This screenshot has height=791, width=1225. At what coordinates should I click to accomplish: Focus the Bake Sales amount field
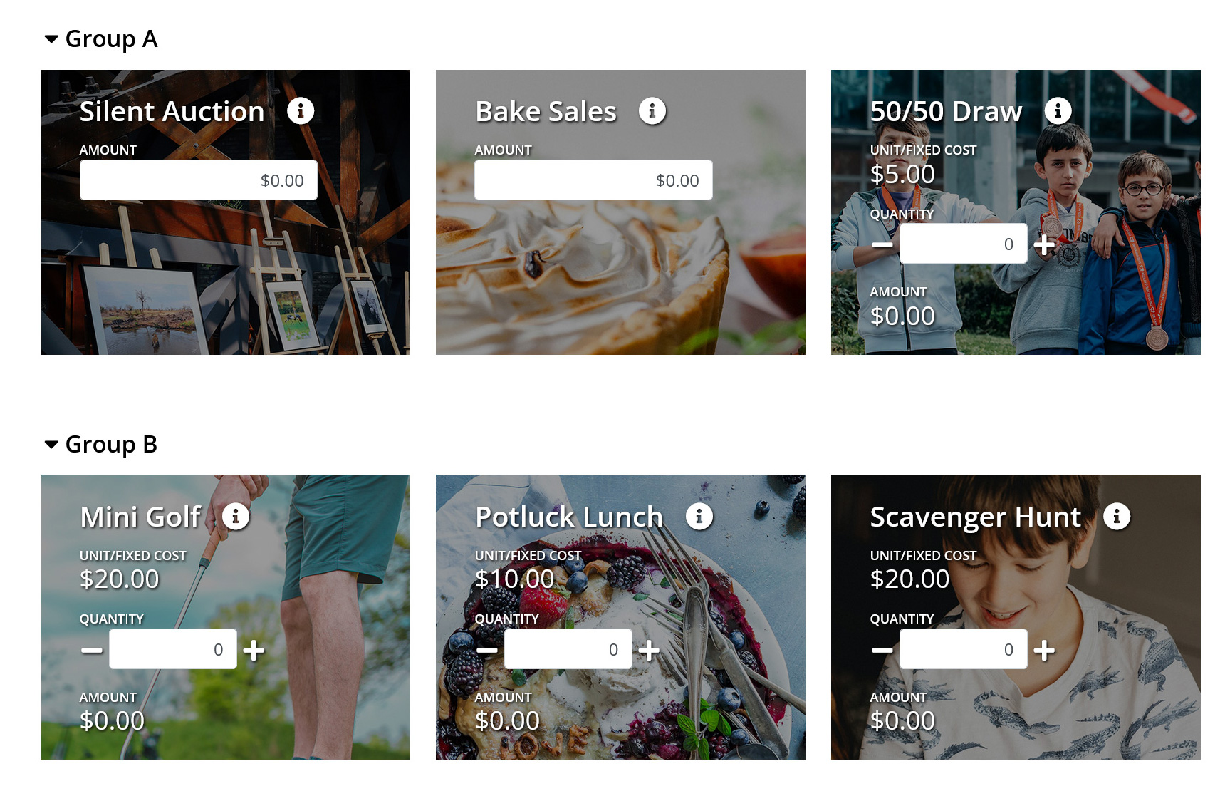click(593, 180)
